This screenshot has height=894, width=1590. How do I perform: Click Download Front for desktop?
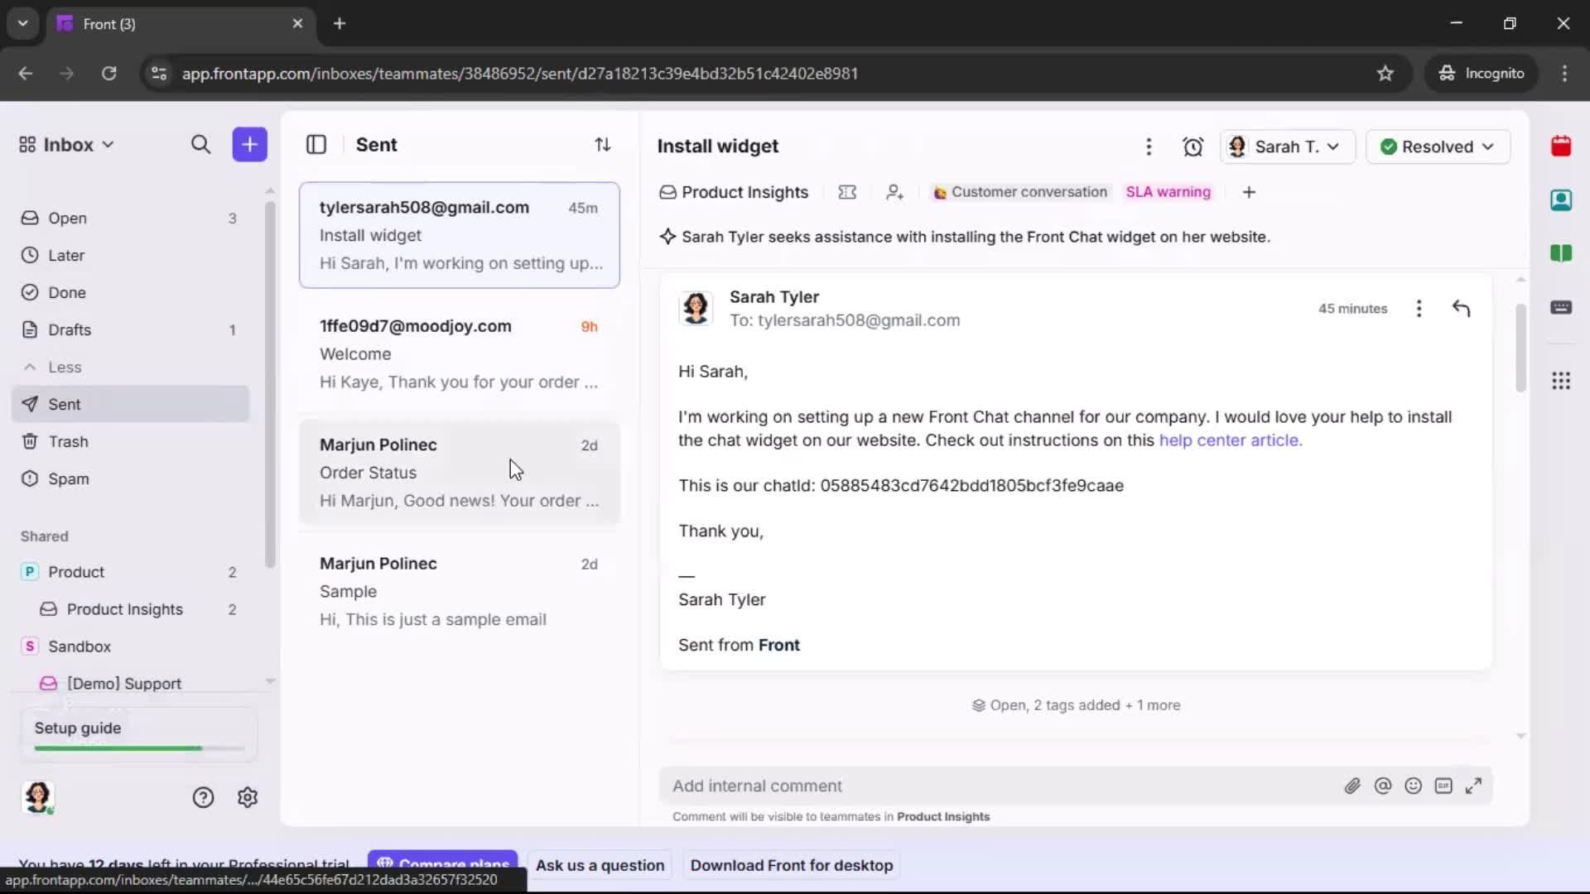coord(792,865)
